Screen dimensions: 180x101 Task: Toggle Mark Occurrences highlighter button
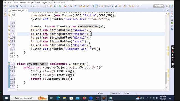(x=96, y=6)
